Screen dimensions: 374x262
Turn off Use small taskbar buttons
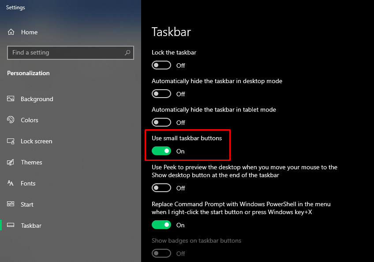point(161,151)
